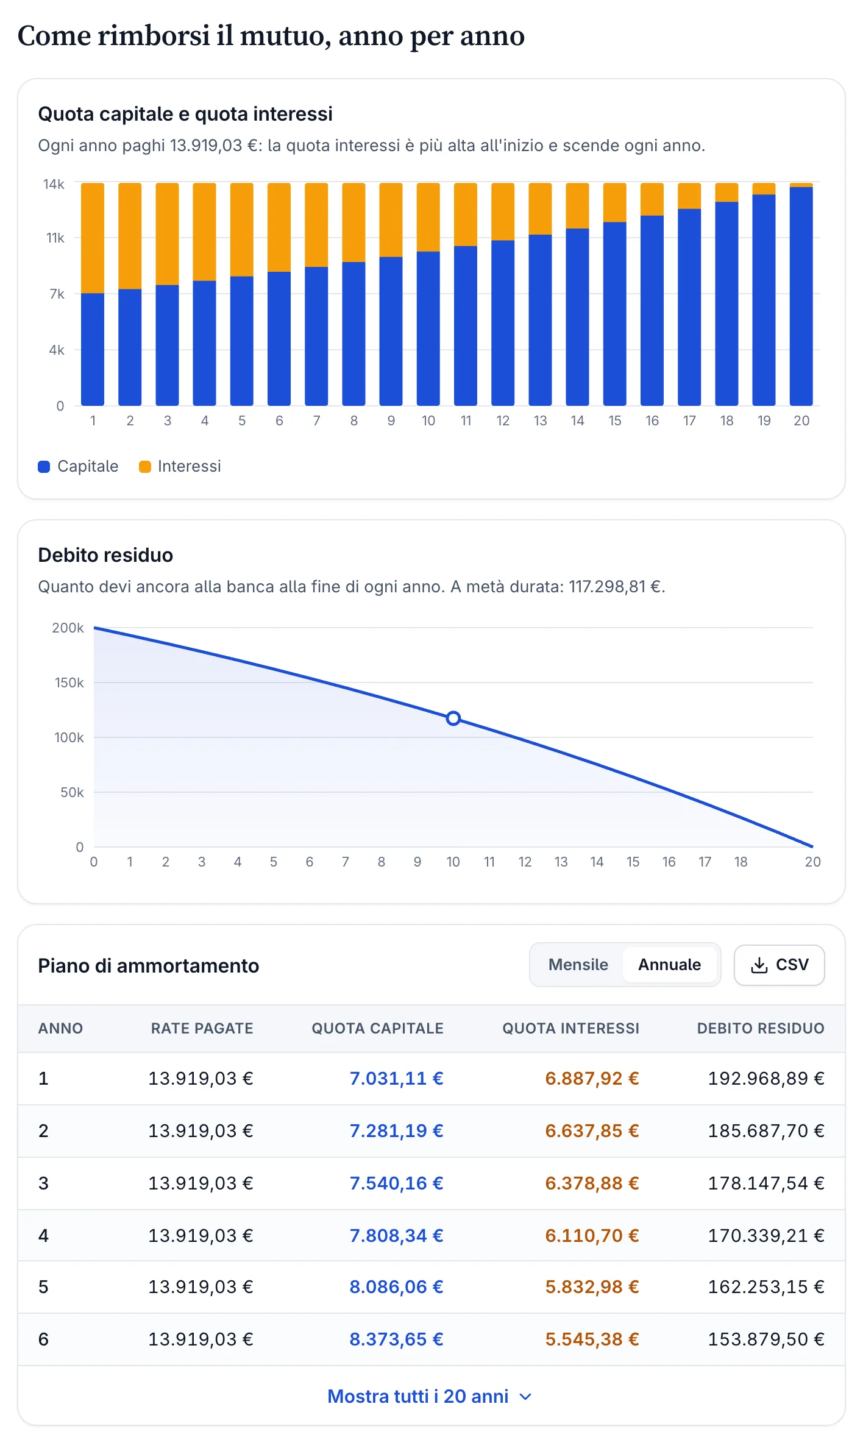Click the DEBITO RESIDUO column header
Image resolution: width=863 pixels, height=1443 pixels.
click(761, 1029)
